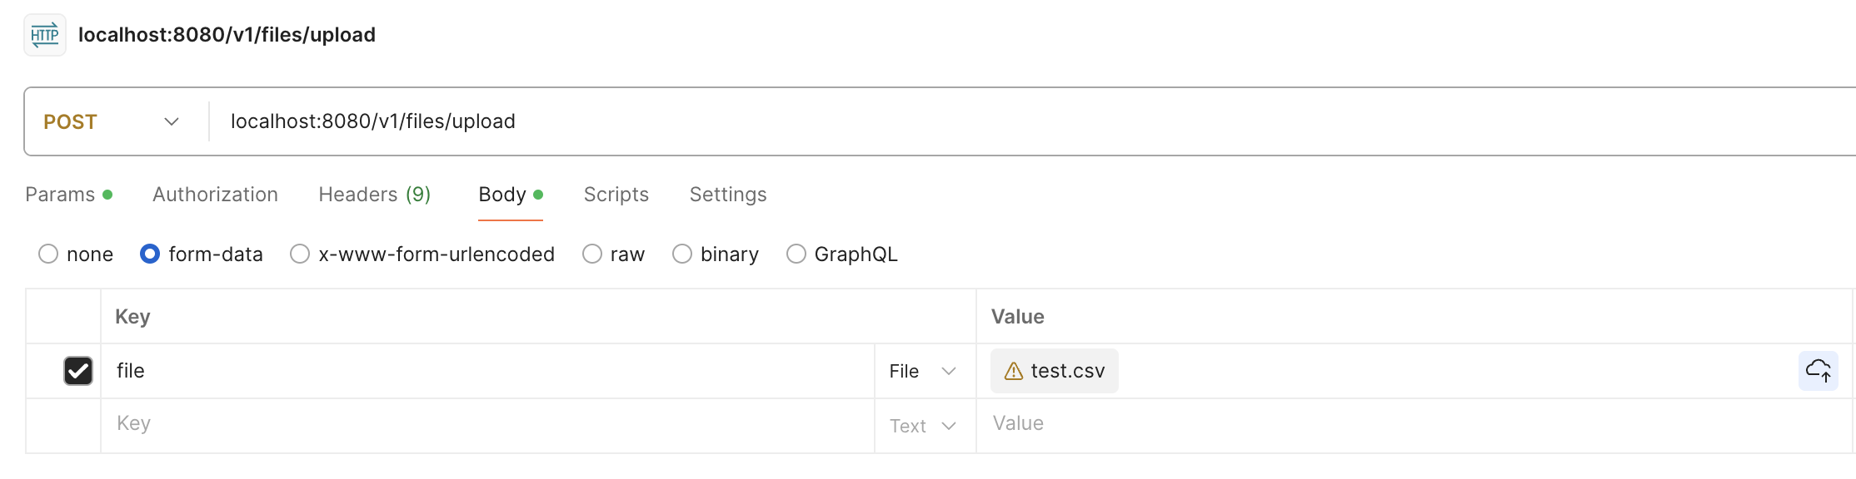
Task: Go to the Headers (9) tab
Action: 374,195
